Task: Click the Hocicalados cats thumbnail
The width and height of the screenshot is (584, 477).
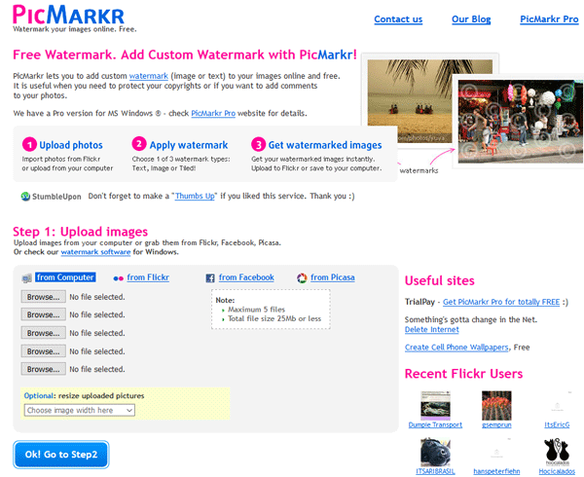Action: click(557, 452)
